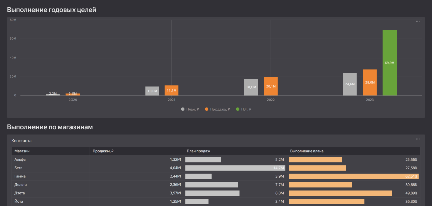Image resolution: width=432 pixels, height=206 pixels.
Task: Sort by the Магазин column header
Action: click(x=23, y=151)
